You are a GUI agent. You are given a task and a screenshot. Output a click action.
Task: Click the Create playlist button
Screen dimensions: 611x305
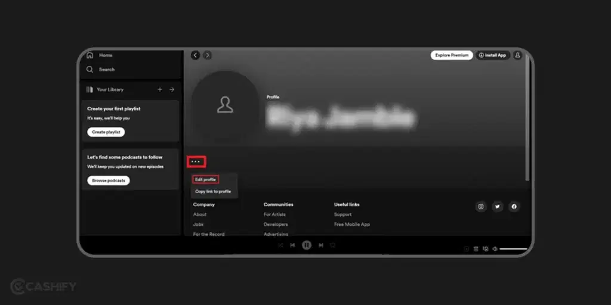[x=106, y=132]
